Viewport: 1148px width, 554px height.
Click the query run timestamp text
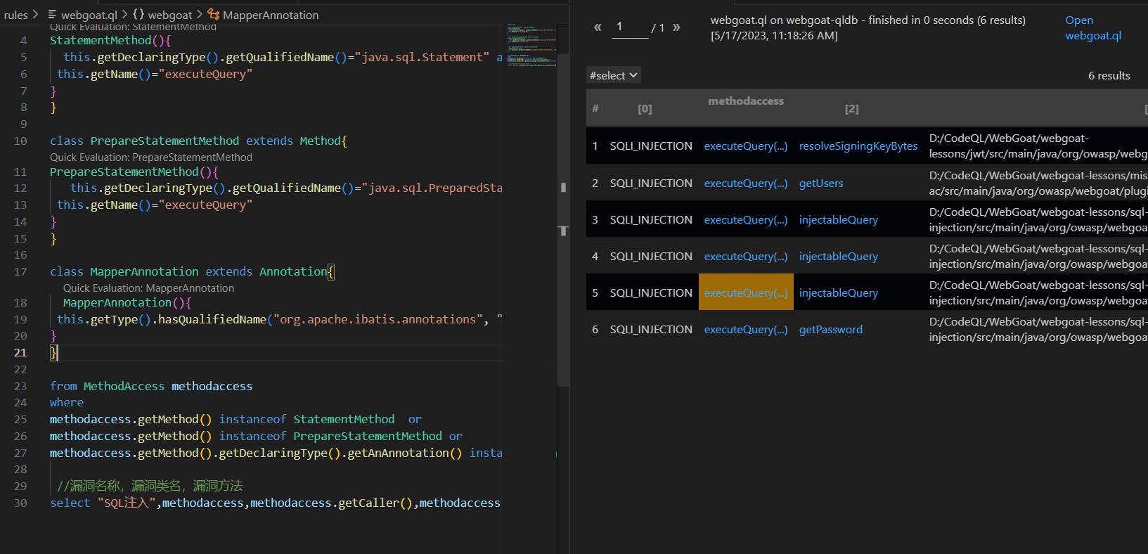774,36
